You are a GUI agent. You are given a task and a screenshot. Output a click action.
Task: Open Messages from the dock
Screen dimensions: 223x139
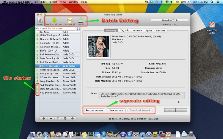(x=97, y=134)
